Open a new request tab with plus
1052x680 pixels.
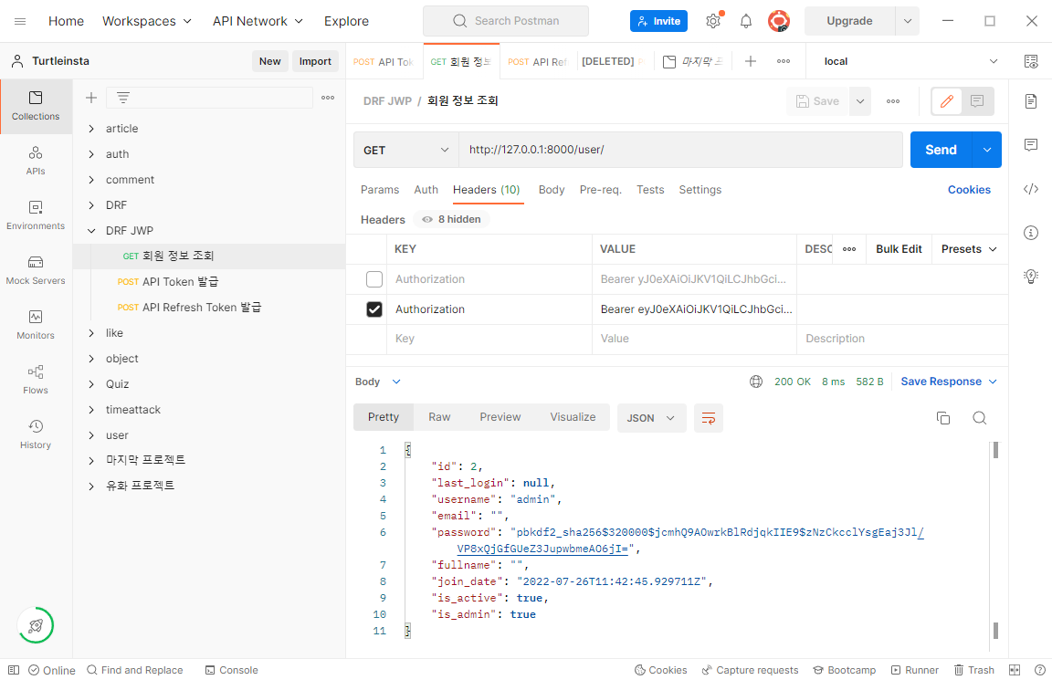click(751, 62)
